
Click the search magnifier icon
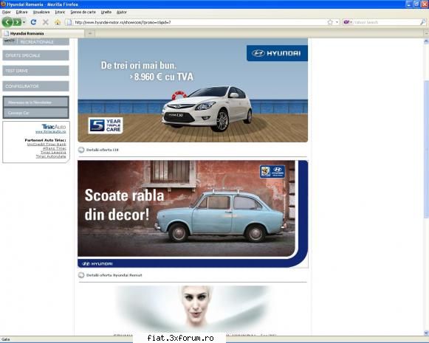click(x=423, y=22)
